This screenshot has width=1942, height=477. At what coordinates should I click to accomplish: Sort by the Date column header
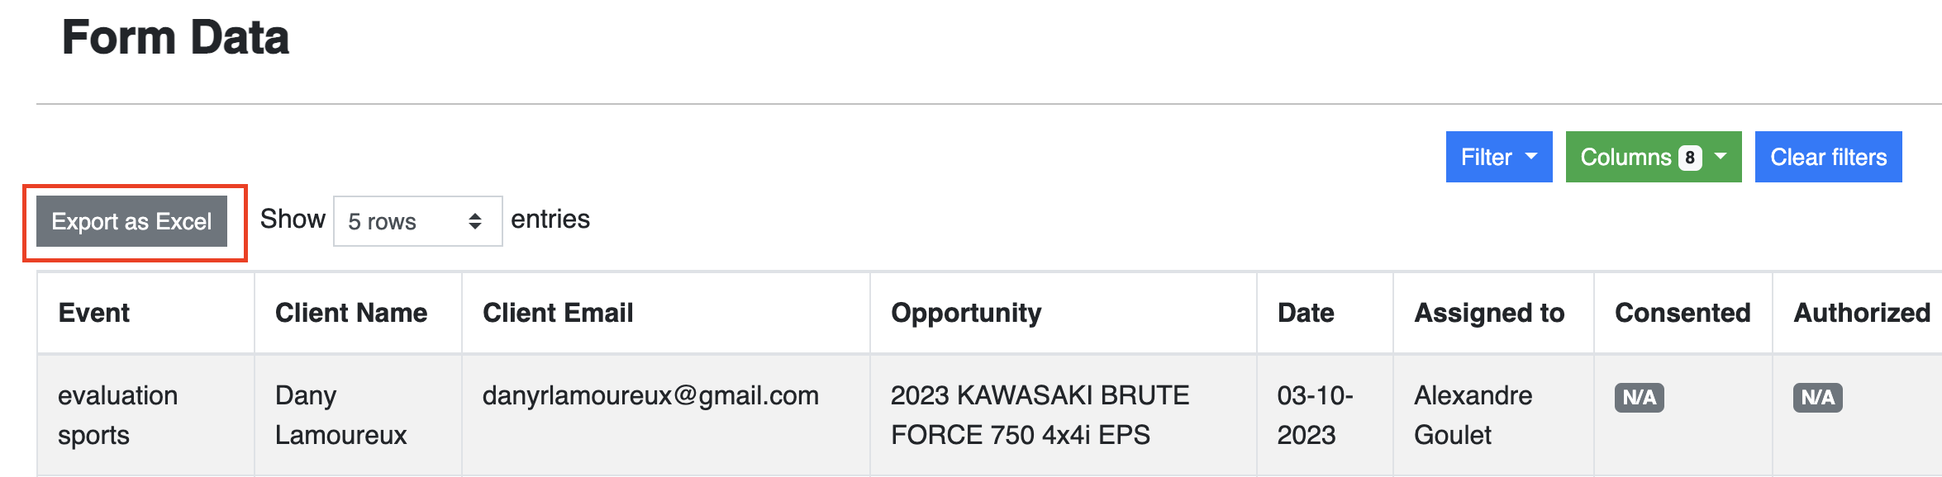(x=1306, y=313)
